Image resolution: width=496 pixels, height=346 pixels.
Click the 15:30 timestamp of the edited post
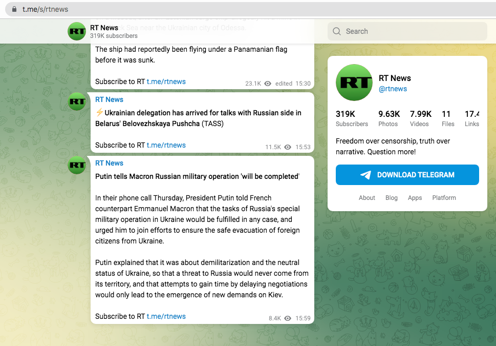[x=303, y=84]
